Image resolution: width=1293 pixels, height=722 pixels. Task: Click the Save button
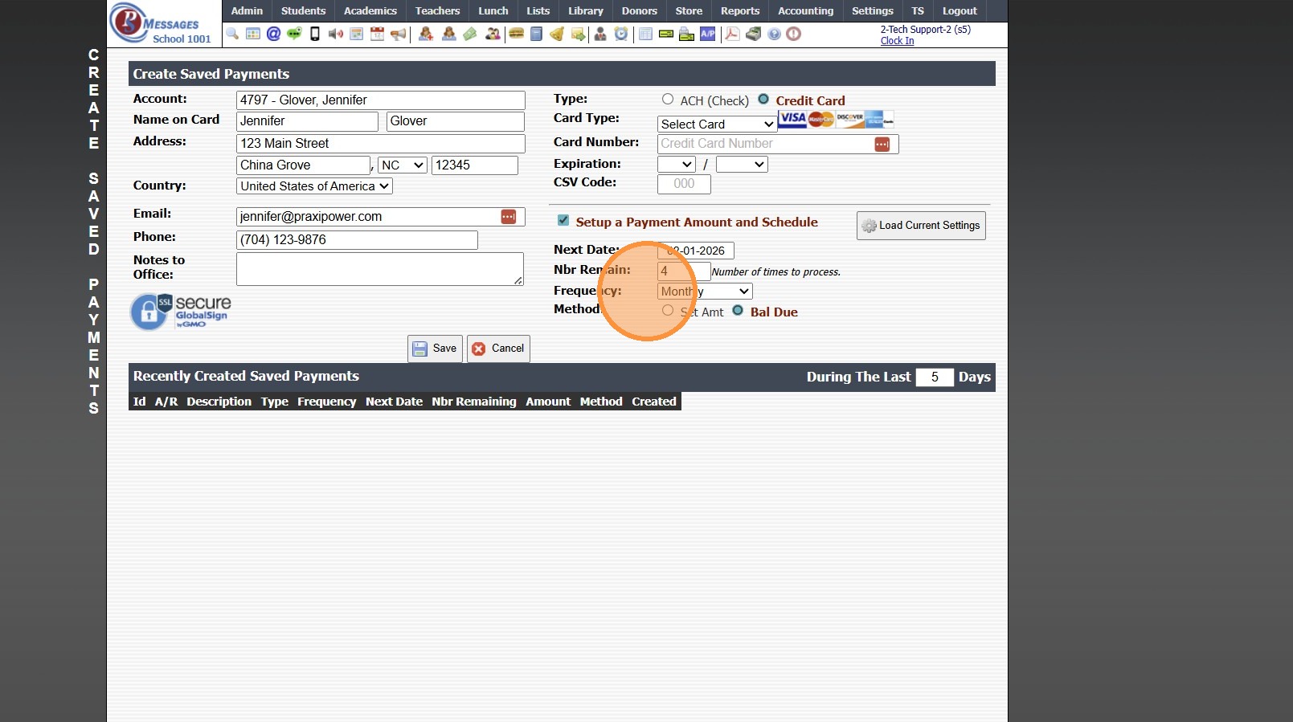point(435,349)
